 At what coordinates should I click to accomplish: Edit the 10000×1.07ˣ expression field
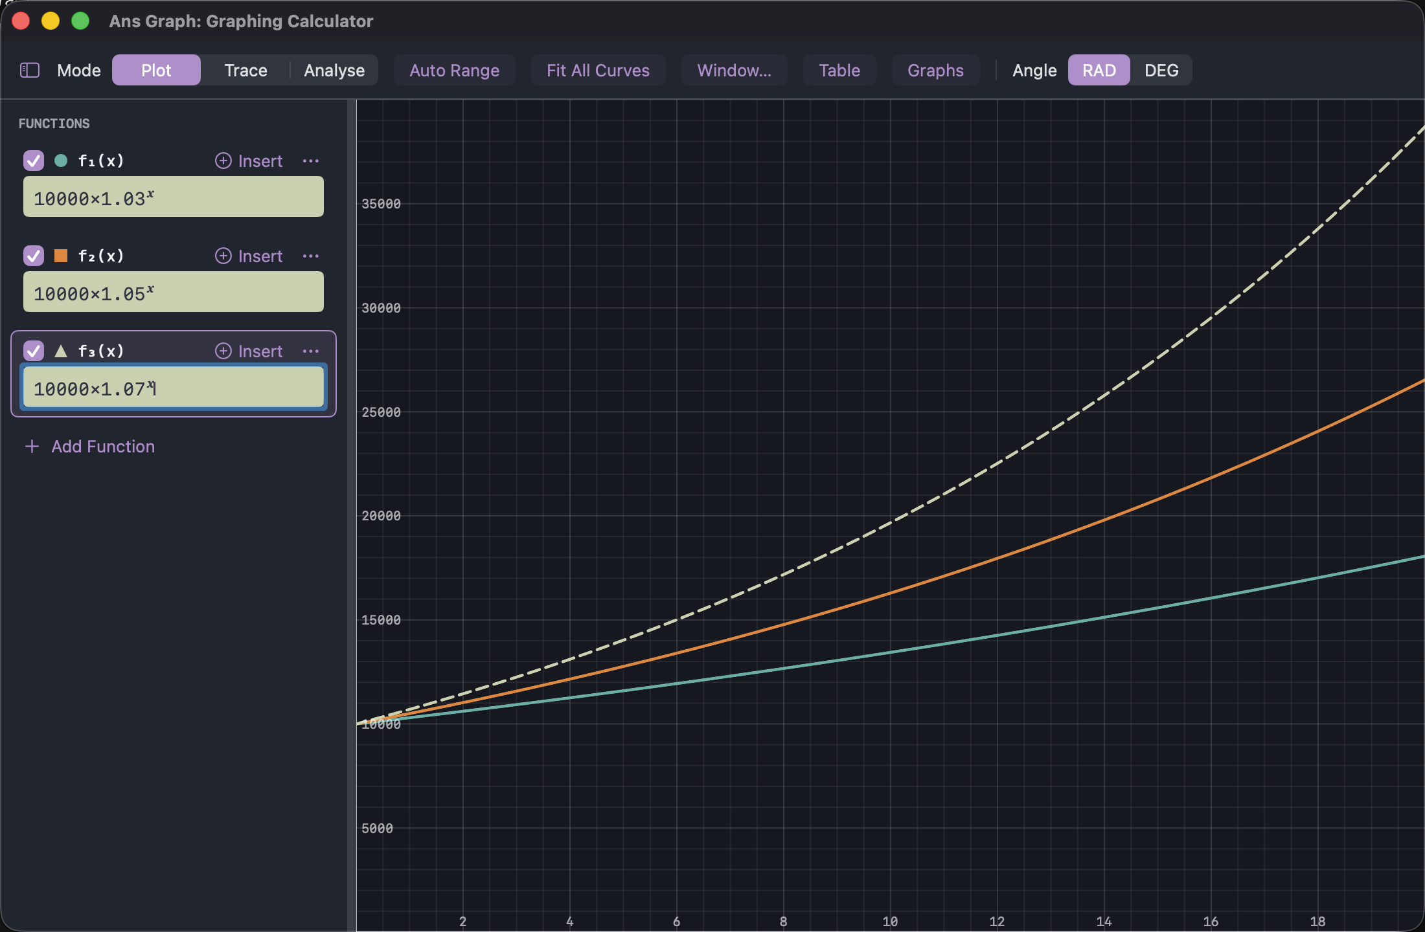pos(174,387)
